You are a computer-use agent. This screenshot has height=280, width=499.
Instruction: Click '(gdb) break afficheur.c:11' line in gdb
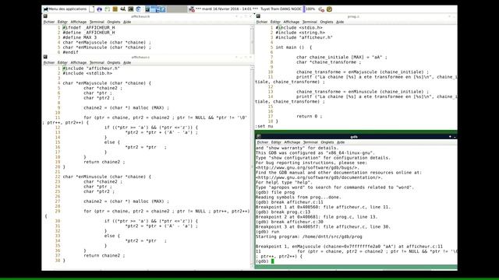(289, 202)
